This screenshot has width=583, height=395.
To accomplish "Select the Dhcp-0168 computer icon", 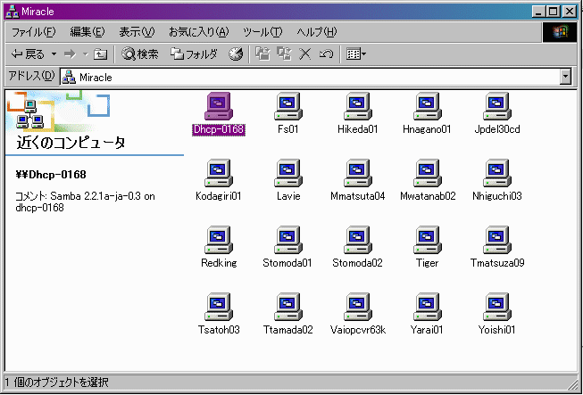I will (219, 106).
